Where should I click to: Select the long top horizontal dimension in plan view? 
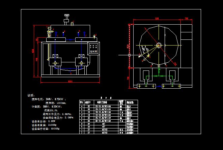point(157,19)
